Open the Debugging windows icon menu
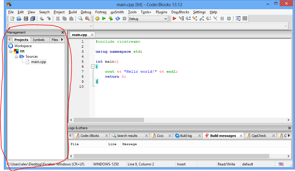Screen dimensions: 295x171 (x=238, y=19)
